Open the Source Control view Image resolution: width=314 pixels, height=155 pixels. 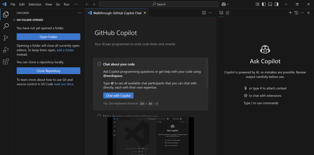coord(6,38)
